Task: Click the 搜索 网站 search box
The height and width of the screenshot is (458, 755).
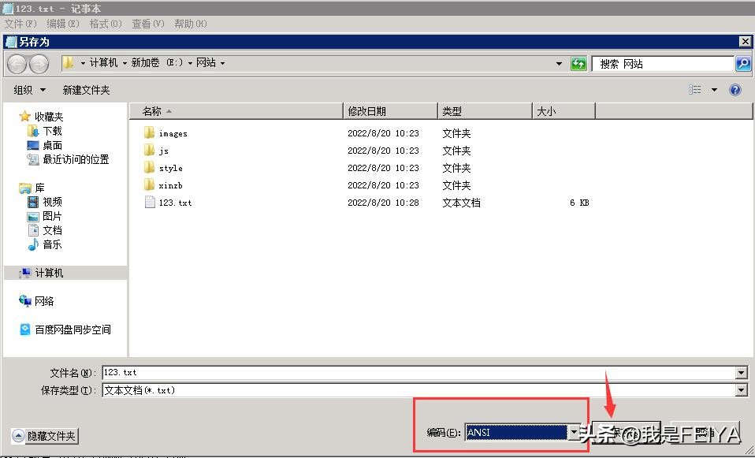Action: pyautogui.click(x=663, y=64)
